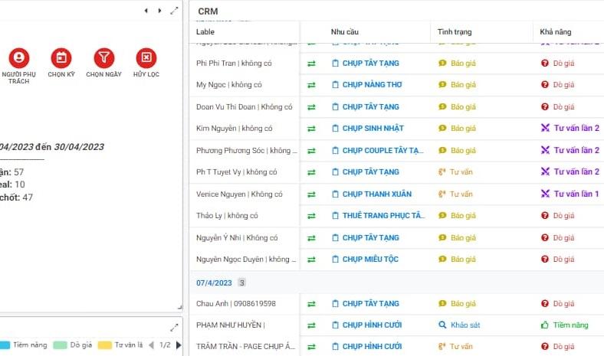Click Tư vấn lần 1 in Venice Nguyen row
604x356 pixels.
pyautogui.click(x=570, y=194)
